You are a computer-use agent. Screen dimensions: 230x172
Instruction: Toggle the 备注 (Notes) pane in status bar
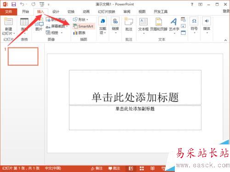(97, 168)
